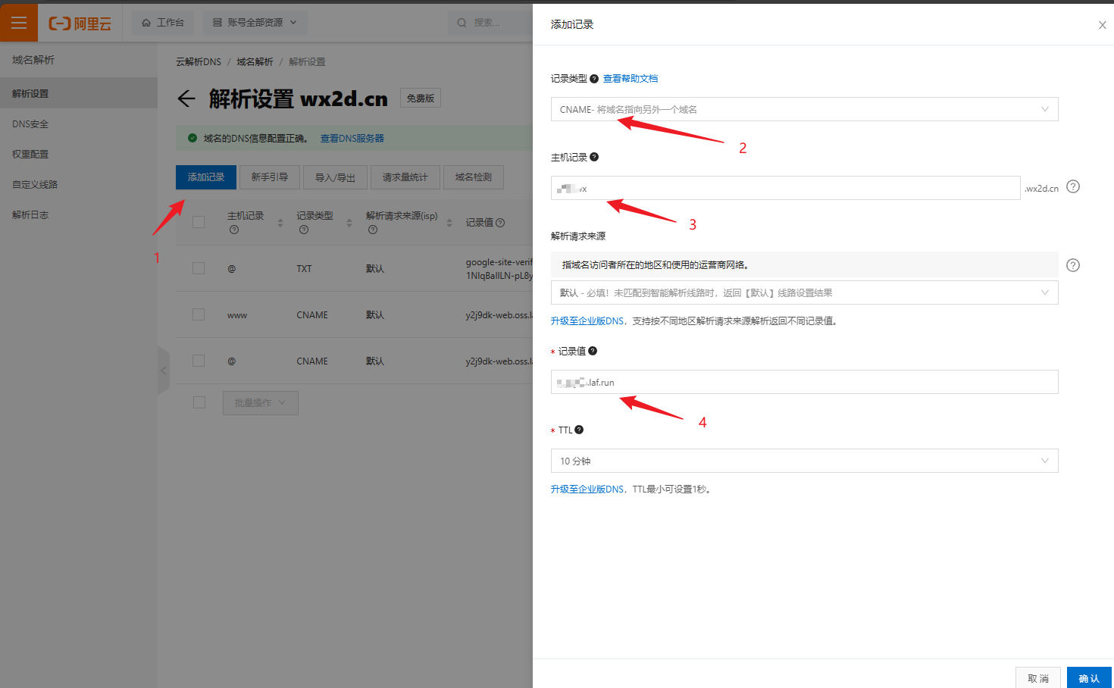Open the hamburger menu at top left
Screen dimensions: 1114x688
tap(19, 23)
